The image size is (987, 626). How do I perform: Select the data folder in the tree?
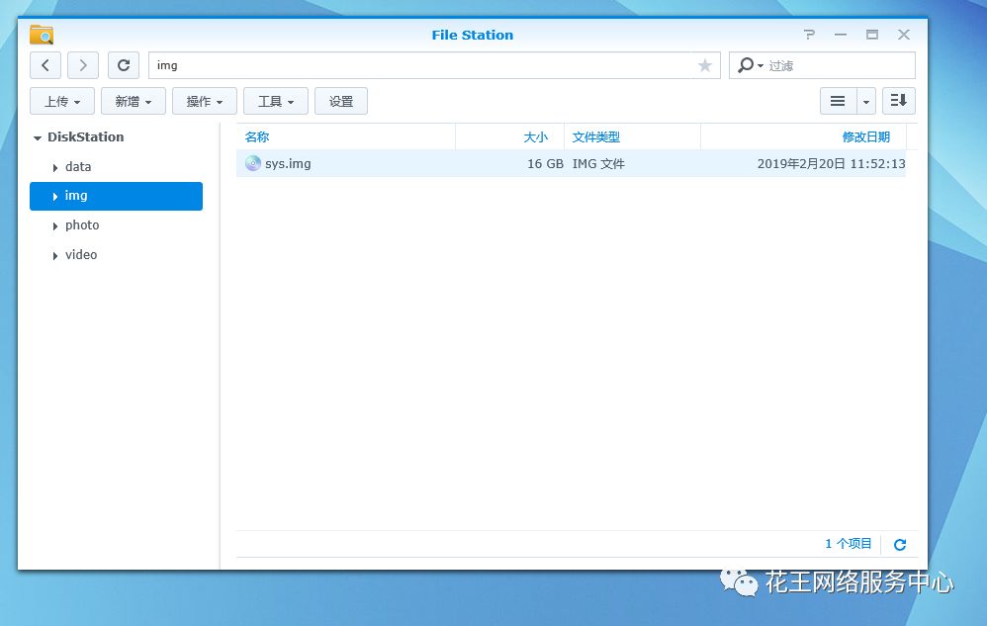tap(78, 167)
